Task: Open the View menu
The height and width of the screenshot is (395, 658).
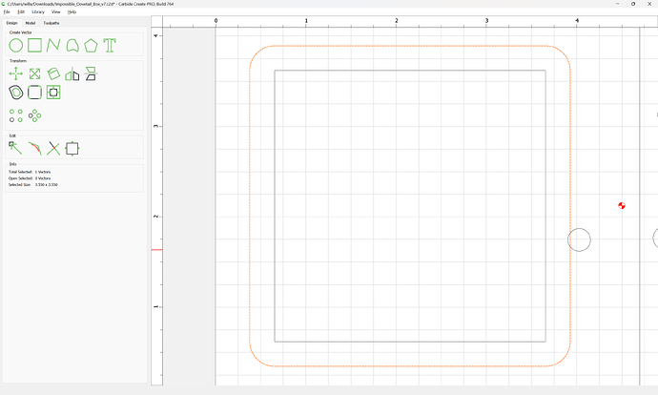Action: 56,11
